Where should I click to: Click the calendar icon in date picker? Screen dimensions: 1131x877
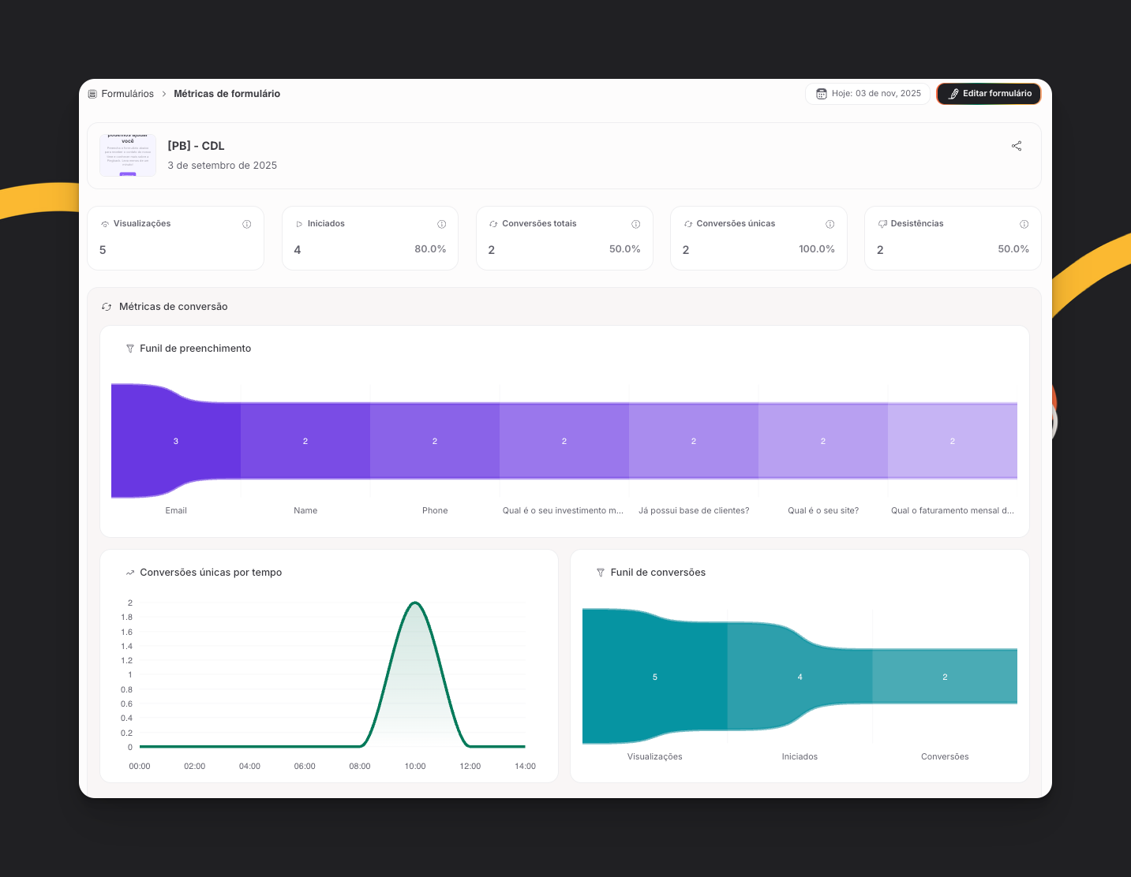tap(822, 94)
